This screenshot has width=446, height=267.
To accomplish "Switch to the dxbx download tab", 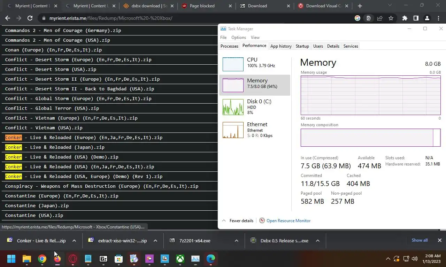I will [148, 6].
